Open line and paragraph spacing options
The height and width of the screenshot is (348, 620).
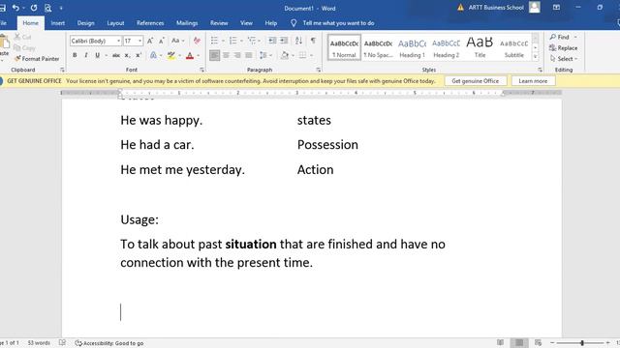point(263,55)
